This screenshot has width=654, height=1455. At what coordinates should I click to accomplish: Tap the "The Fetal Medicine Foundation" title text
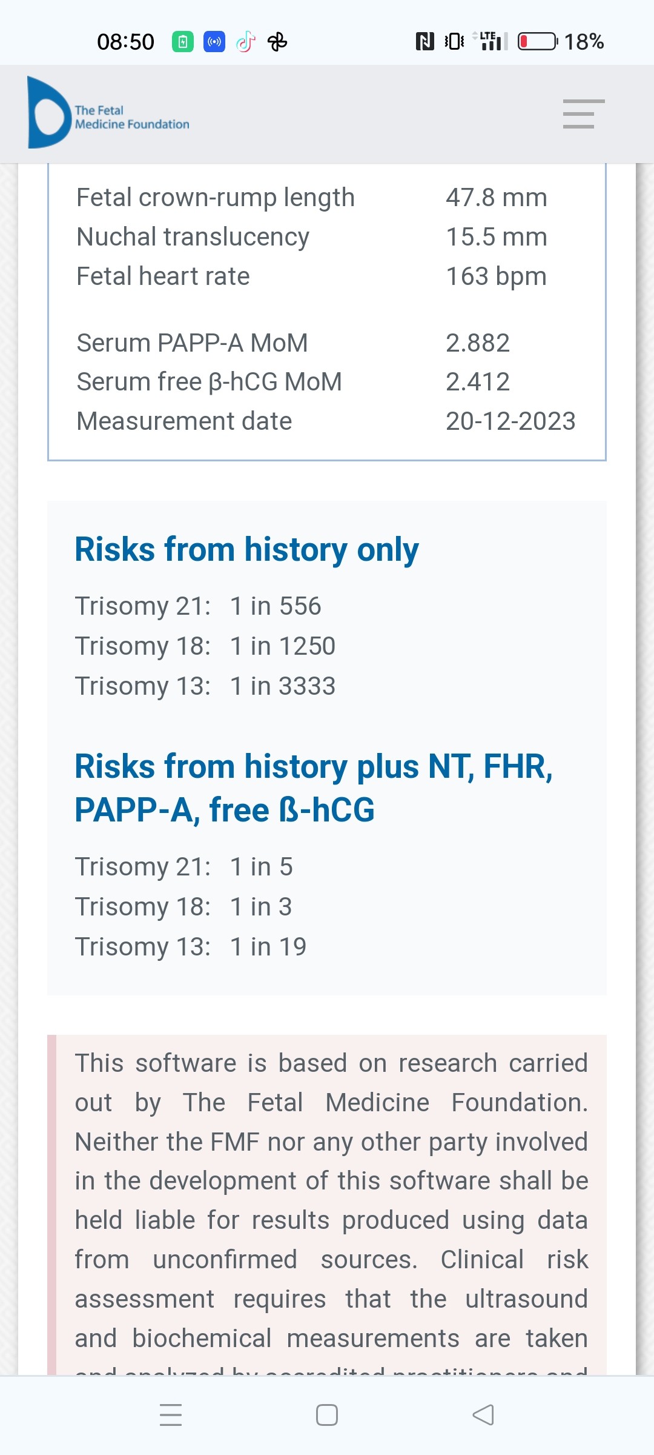pos(131,118)
